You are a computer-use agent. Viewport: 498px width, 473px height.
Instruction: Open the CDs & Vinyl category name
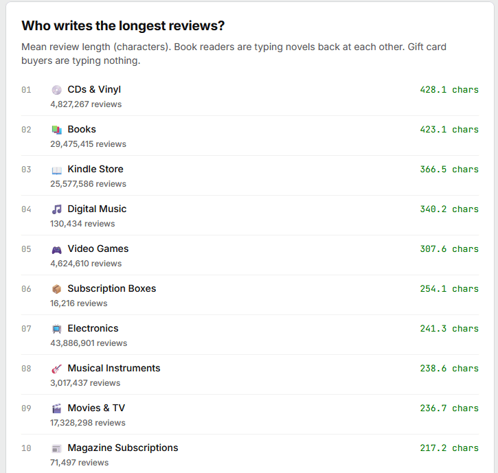pos(94,89)
